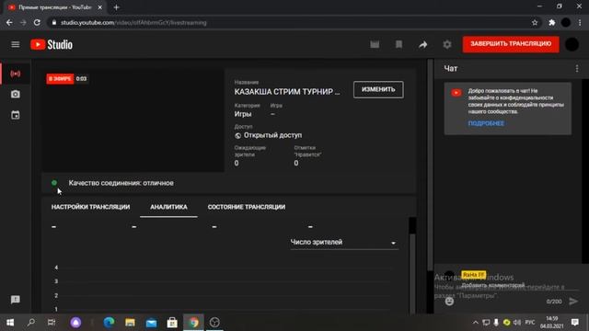The width and height of the screenshot is (589, 331).
Task: Click the share arrow icon
Action: tap(423, 45)
